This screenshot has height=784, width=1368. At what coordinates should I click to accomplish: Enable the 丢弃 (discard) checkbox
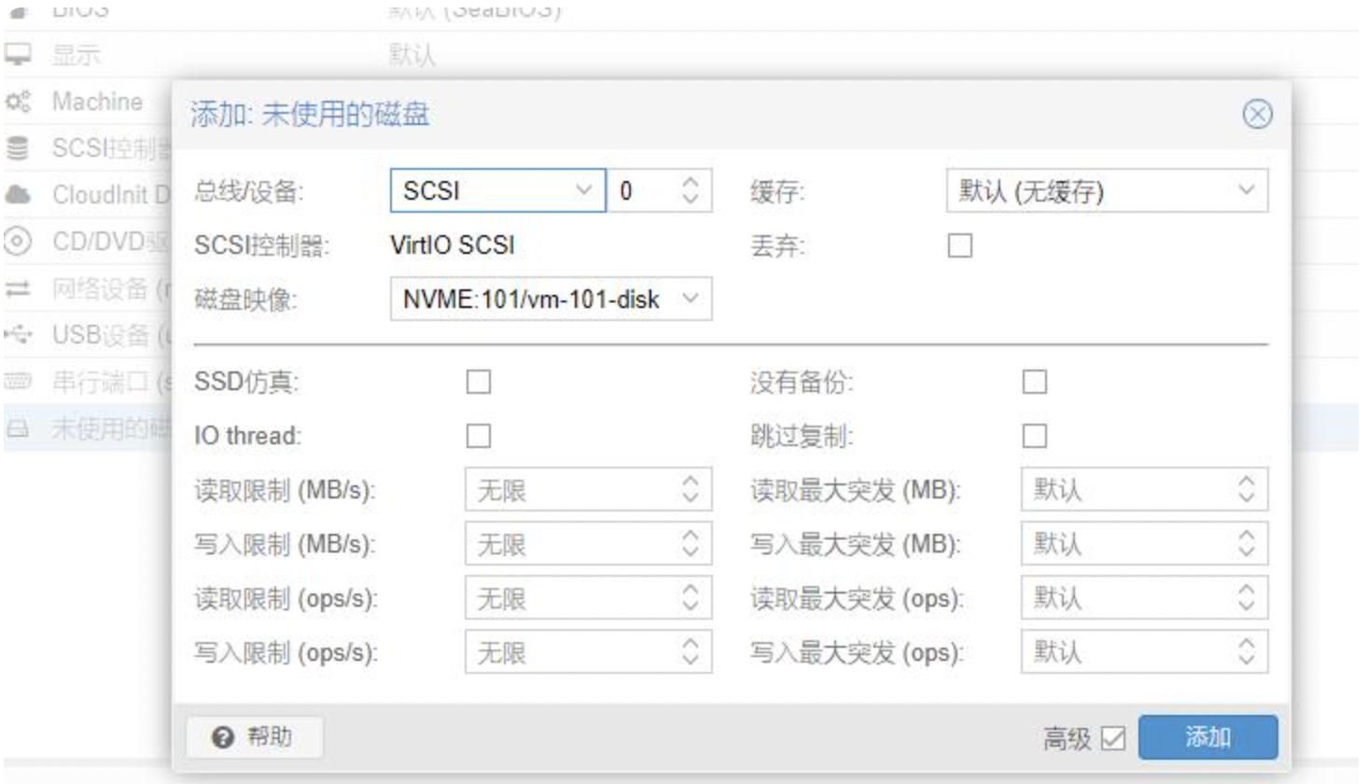click(x=959, y=245)
